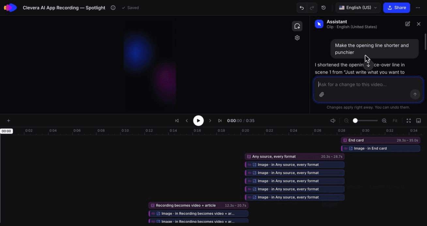Click the scroll-down arrow in the chat

[x=368, y=65]
